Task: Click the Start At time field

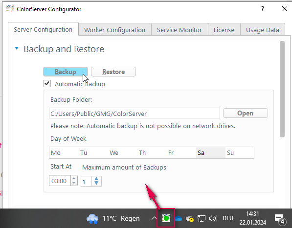Action: click(60, 181)
